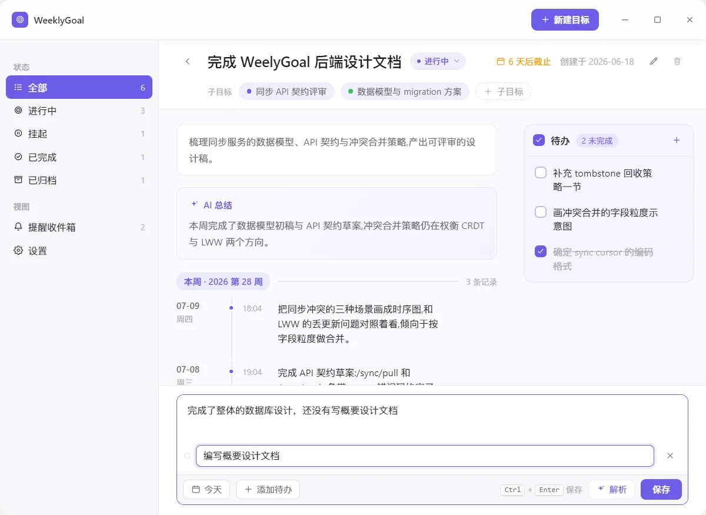The image size is (706, 515).
Task: Save the record with 保存 button
Action: 661,489
